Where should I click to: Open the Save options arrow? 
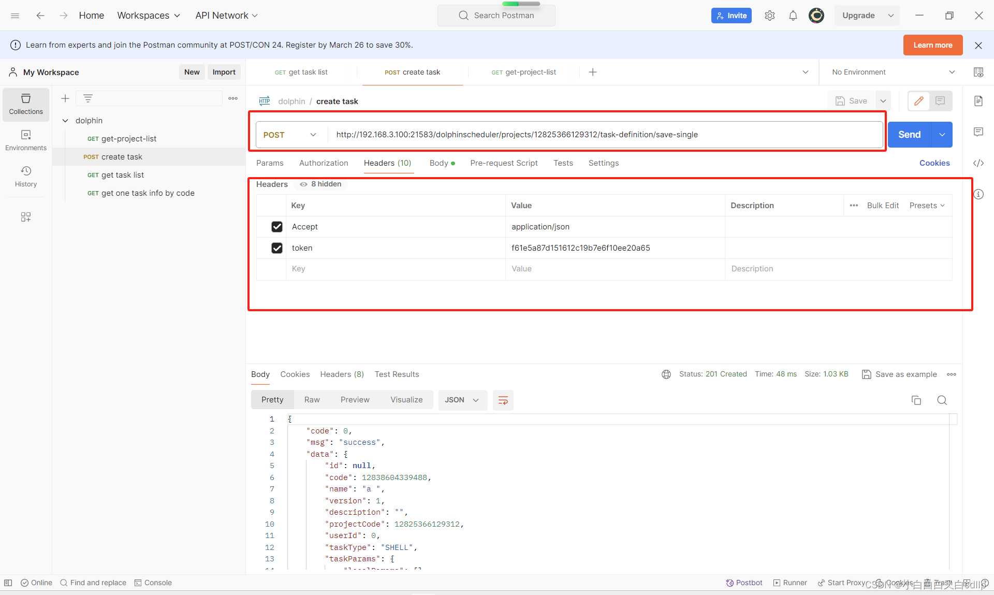[x=883, y=101]
